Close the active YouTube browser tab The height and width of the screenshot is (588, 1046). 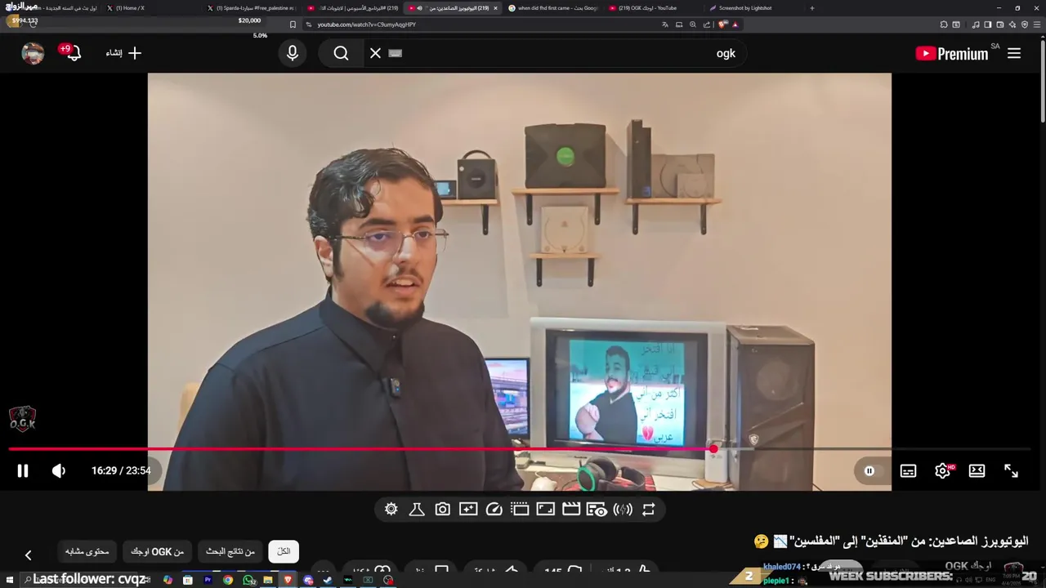pos(495,8)
